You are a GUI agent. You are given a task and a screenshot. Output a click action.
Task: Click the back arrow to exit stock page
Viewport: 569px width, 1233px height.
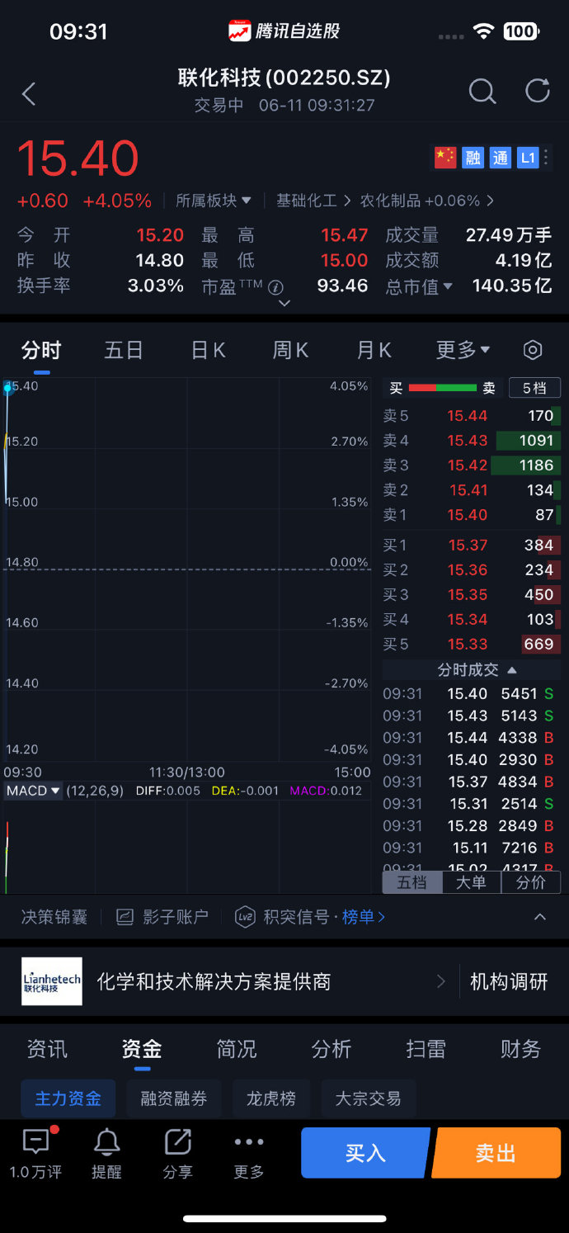click(29, 93)
